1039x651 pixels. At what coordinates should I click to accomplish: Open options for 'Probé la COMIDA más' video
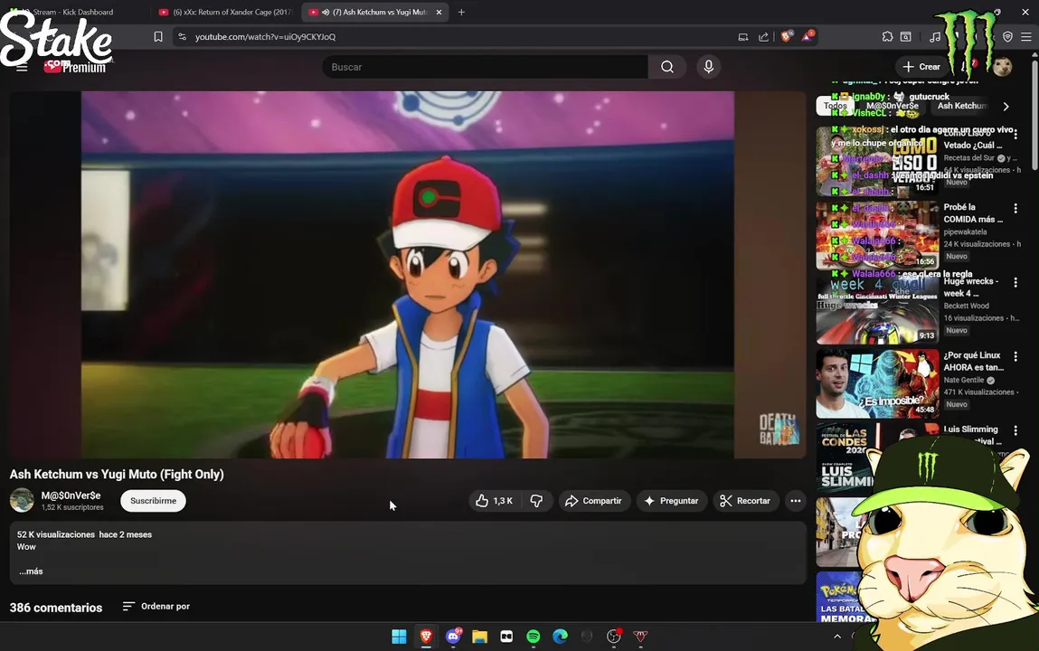[1015, 209]
